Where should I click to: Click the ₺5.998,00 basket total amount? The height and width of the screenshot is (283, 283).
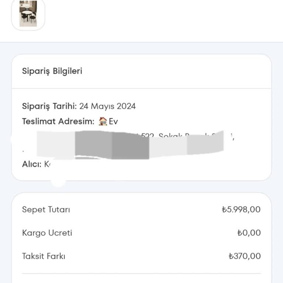pos(241,210)
